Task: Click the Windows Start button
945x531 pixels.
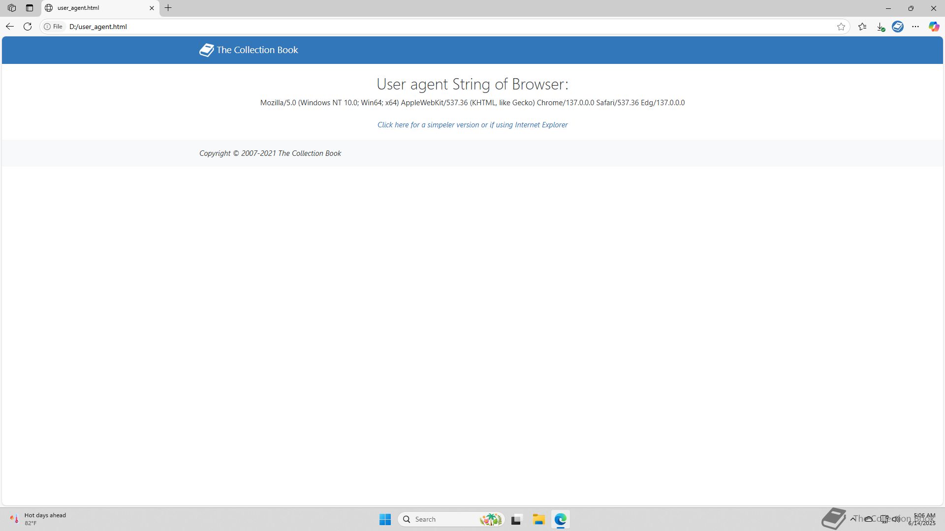Action: 385,519
